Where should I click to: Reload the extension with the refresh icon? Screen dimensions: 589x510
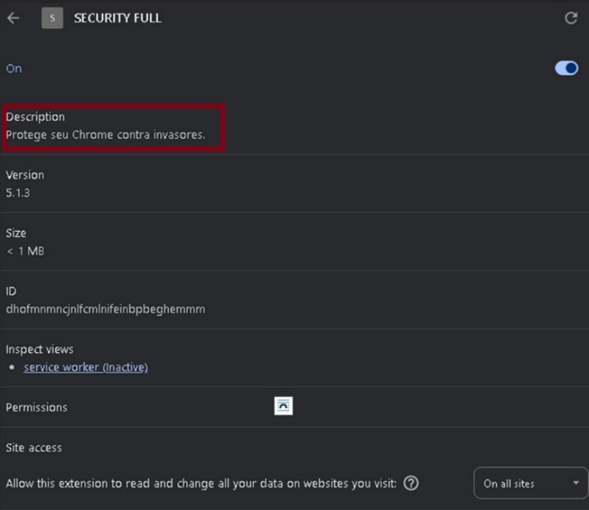click(571, 18)
